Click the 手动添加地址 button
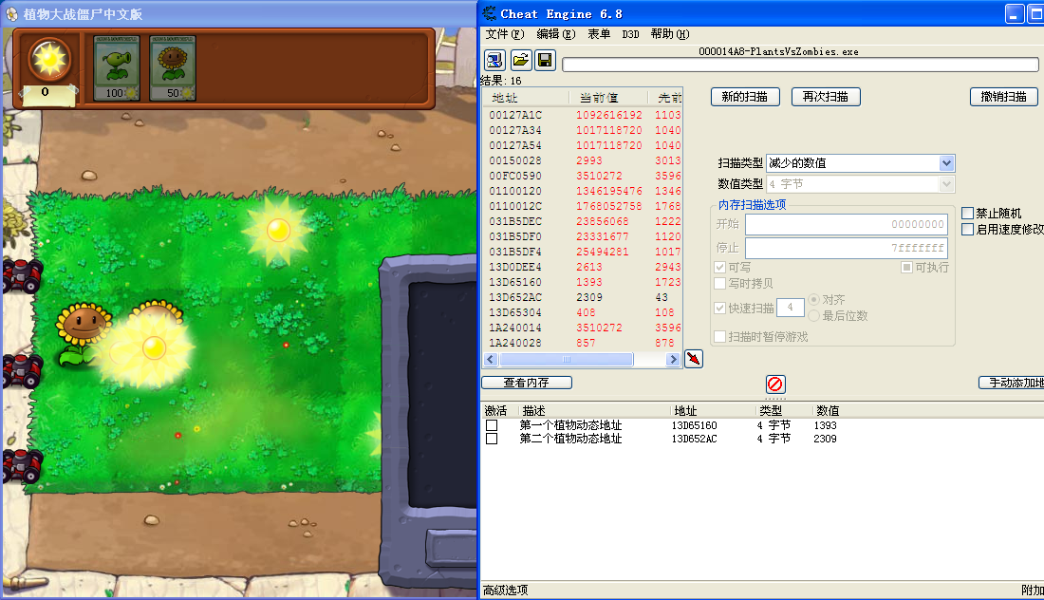The width and height of the screenshot is (1044, 600). [x=1012, y=383]
